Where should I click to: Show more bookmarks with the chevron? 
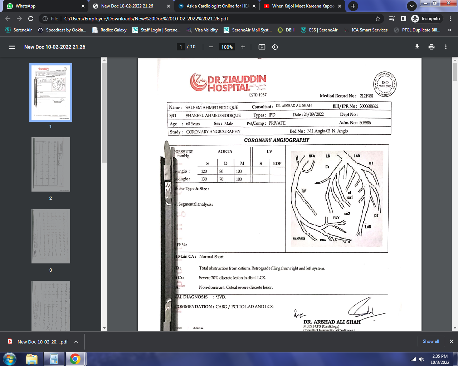click(x=450, y=30)
